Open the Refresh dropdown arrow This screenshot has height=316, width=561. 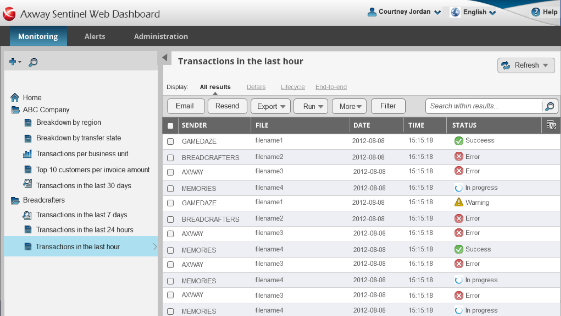pos(546,65)
